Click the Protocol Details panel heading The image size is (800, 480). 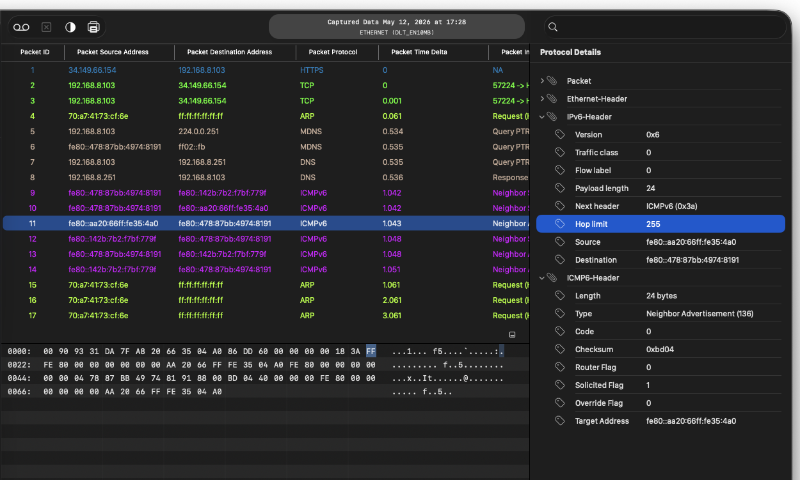[x=570, y=52]
